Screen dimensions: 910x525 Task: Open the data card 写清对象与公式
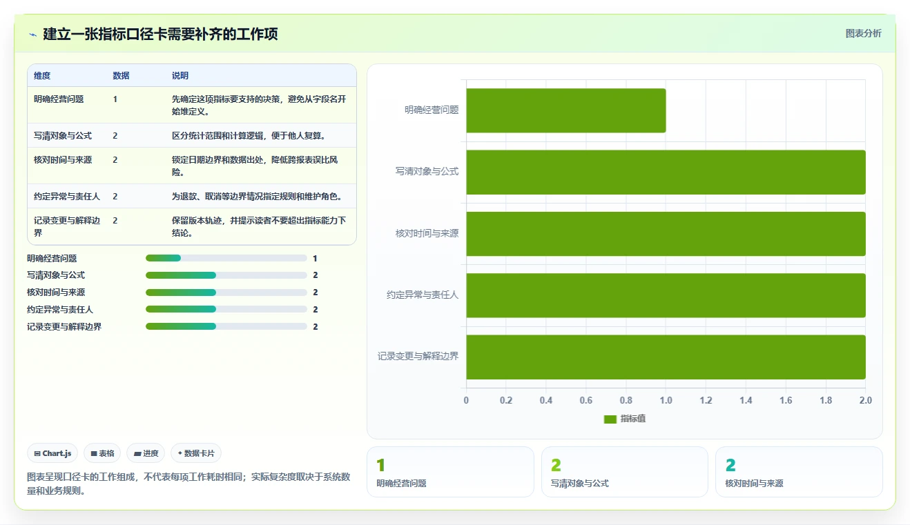click(x=625, y=472)
